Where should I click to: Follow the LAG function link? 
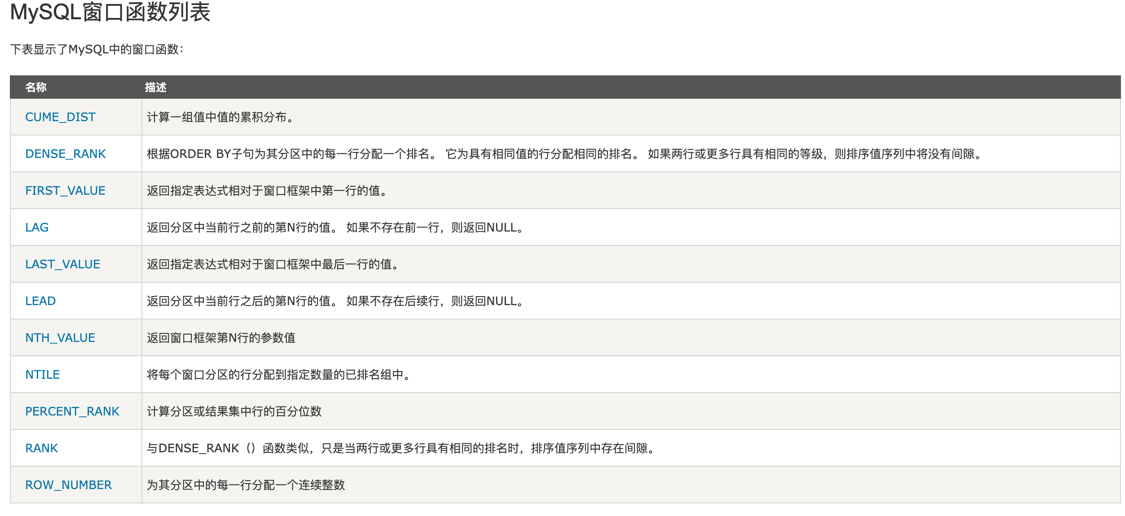(x=37, y=227)
